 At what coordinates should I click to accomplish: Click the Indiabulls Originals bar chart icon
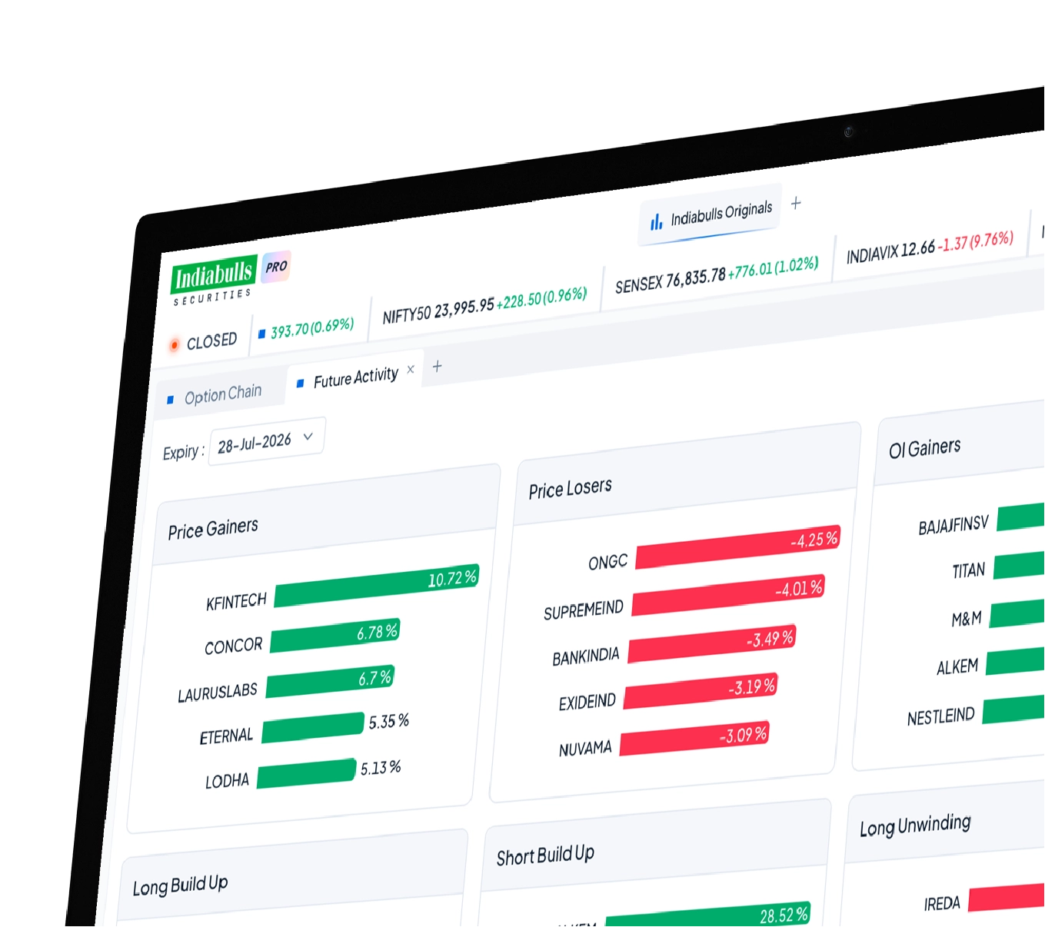[656, 222]
